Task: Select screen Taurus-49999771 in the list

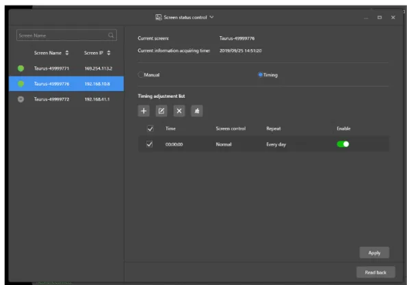Action: [66, 68]
